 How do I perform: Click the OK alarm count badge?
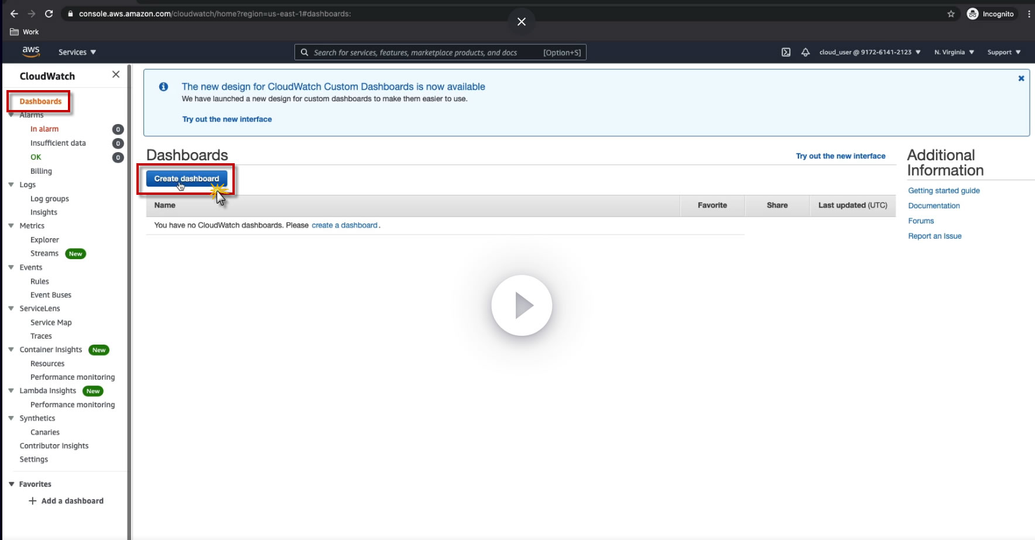[x=118, y=157]
